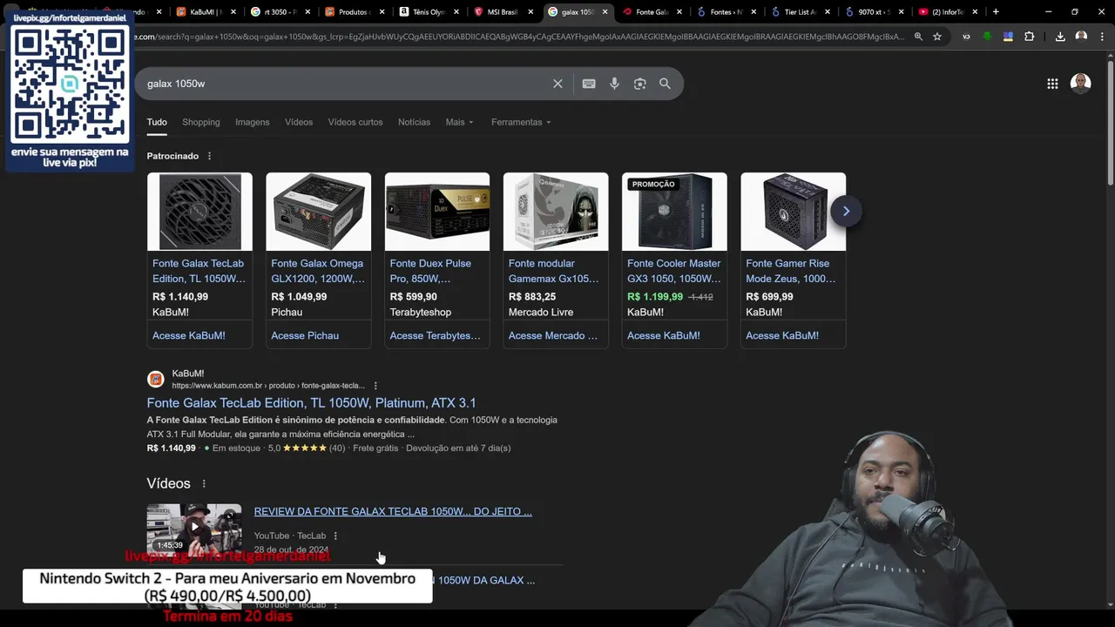Open REVIEW DA FONTE GALAX TECLAB video link
The width and height of the screenshot is (1115, 627).
(393, 511)
